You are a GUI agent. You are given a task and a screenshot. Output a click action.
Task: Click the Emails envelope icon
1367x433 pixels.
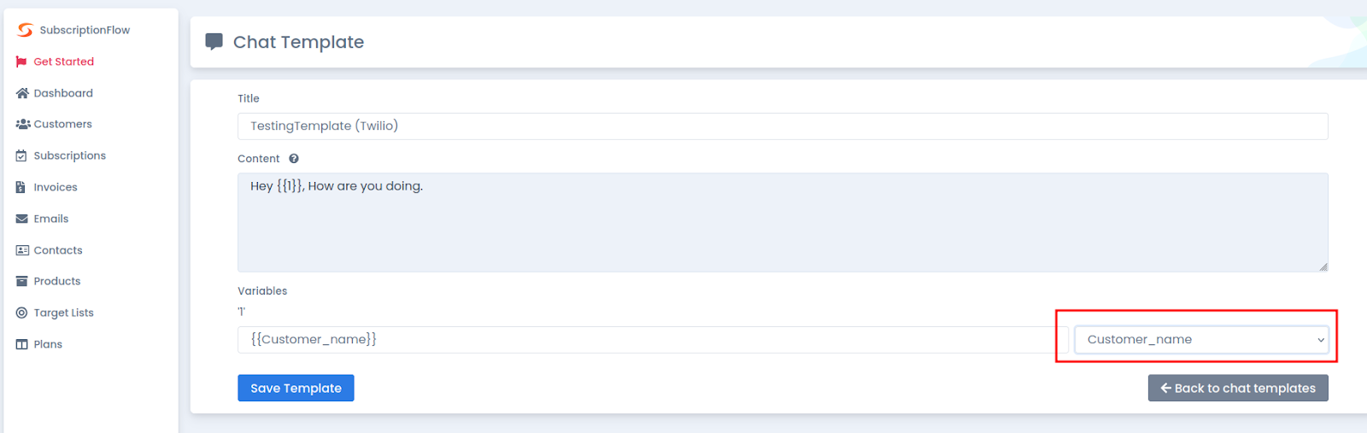(22, 219)
